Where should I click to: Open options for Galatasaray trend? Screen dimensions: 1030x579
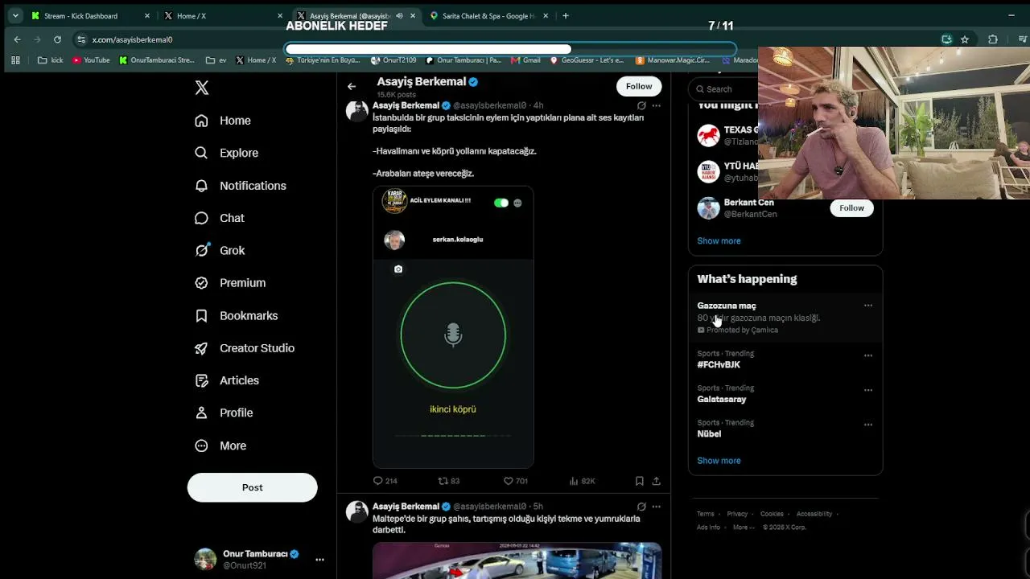tap(868, 390)
